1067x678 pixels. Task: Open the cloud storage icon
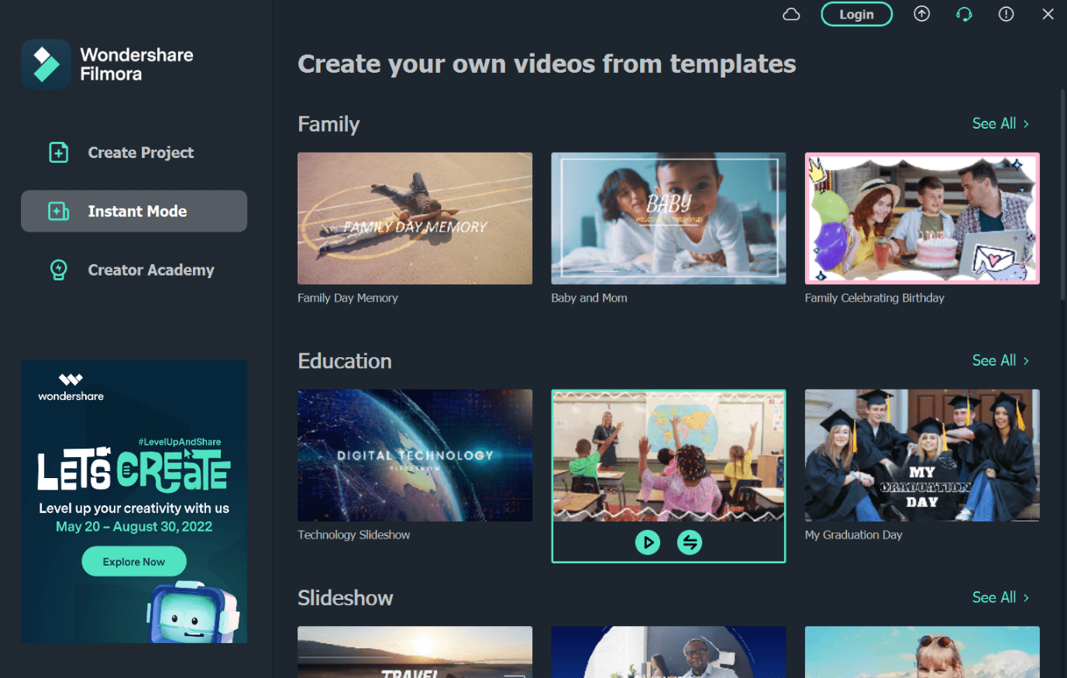pyautogui.click(x=791, y=14)
